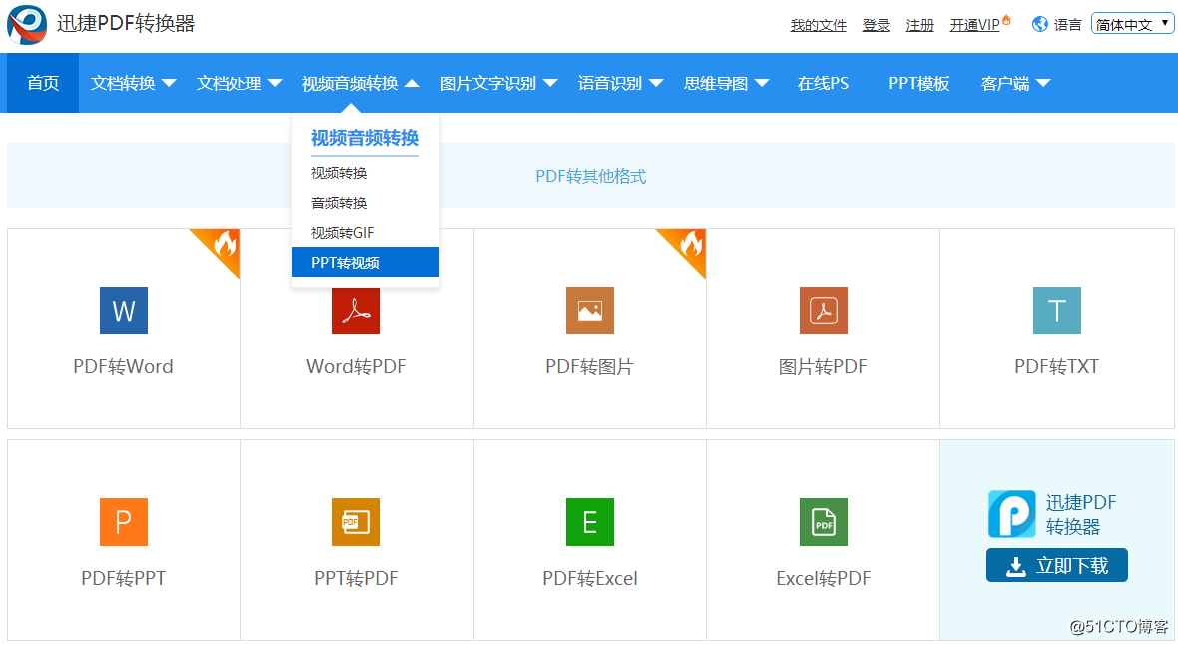
Task: Select 音频转换 in the dropdown menu
Action: [x=365, y=203]
